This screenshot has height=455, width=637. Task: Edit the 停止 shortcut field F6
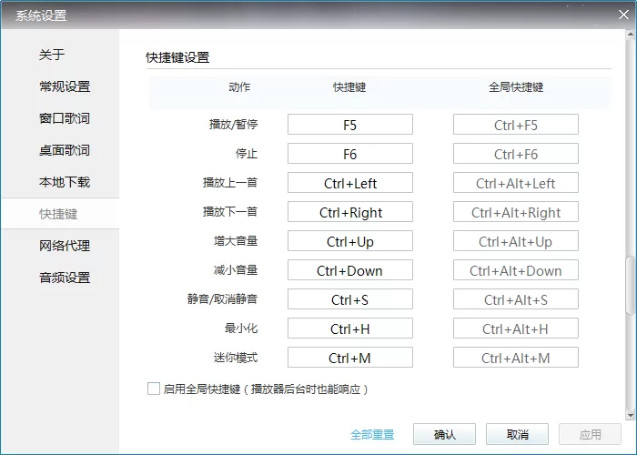(350, 154)
